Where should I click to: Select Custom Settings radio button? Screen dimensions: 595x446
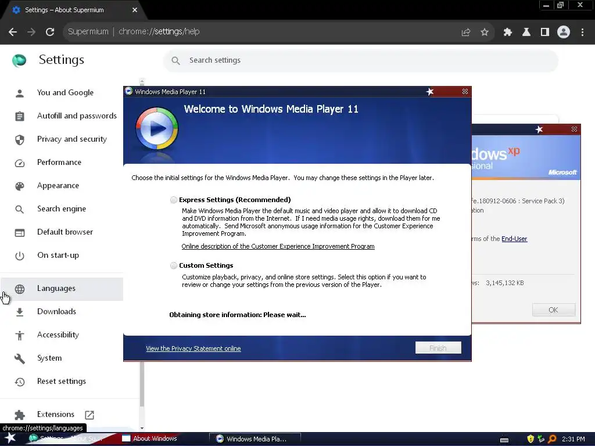(x=173, y=265)
